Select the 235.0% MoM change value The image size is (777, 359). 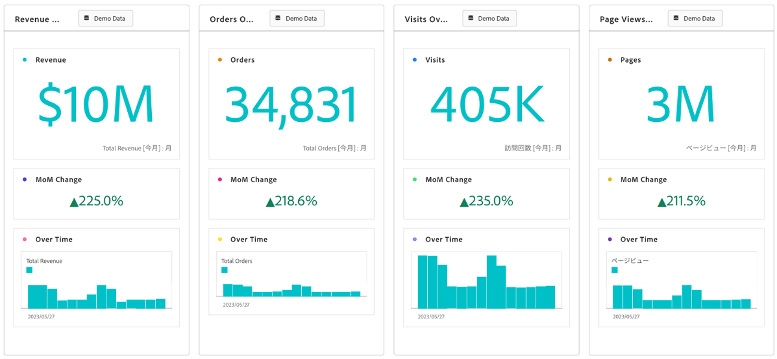tap(486, 201)
